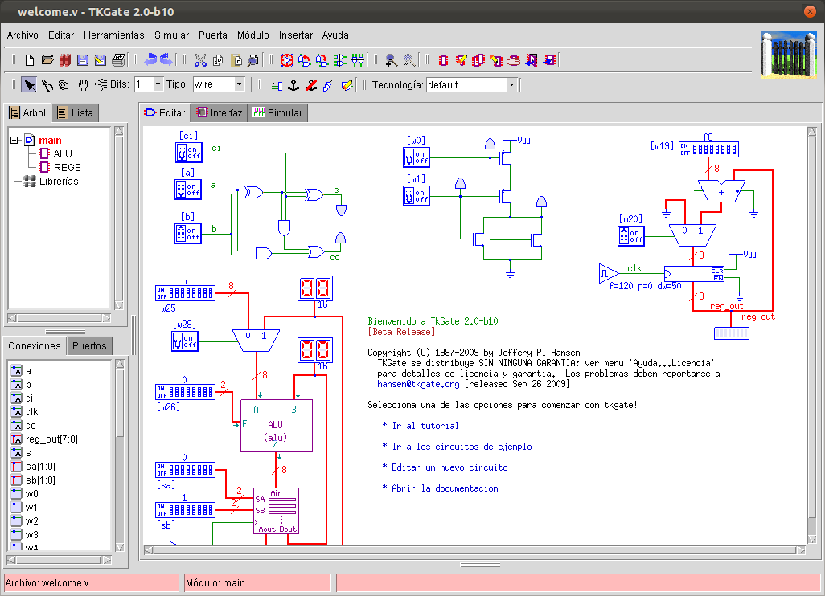Cut selection with the scissors icon
This screenshot has width=825, height=596.
click(x=200, y=60)
